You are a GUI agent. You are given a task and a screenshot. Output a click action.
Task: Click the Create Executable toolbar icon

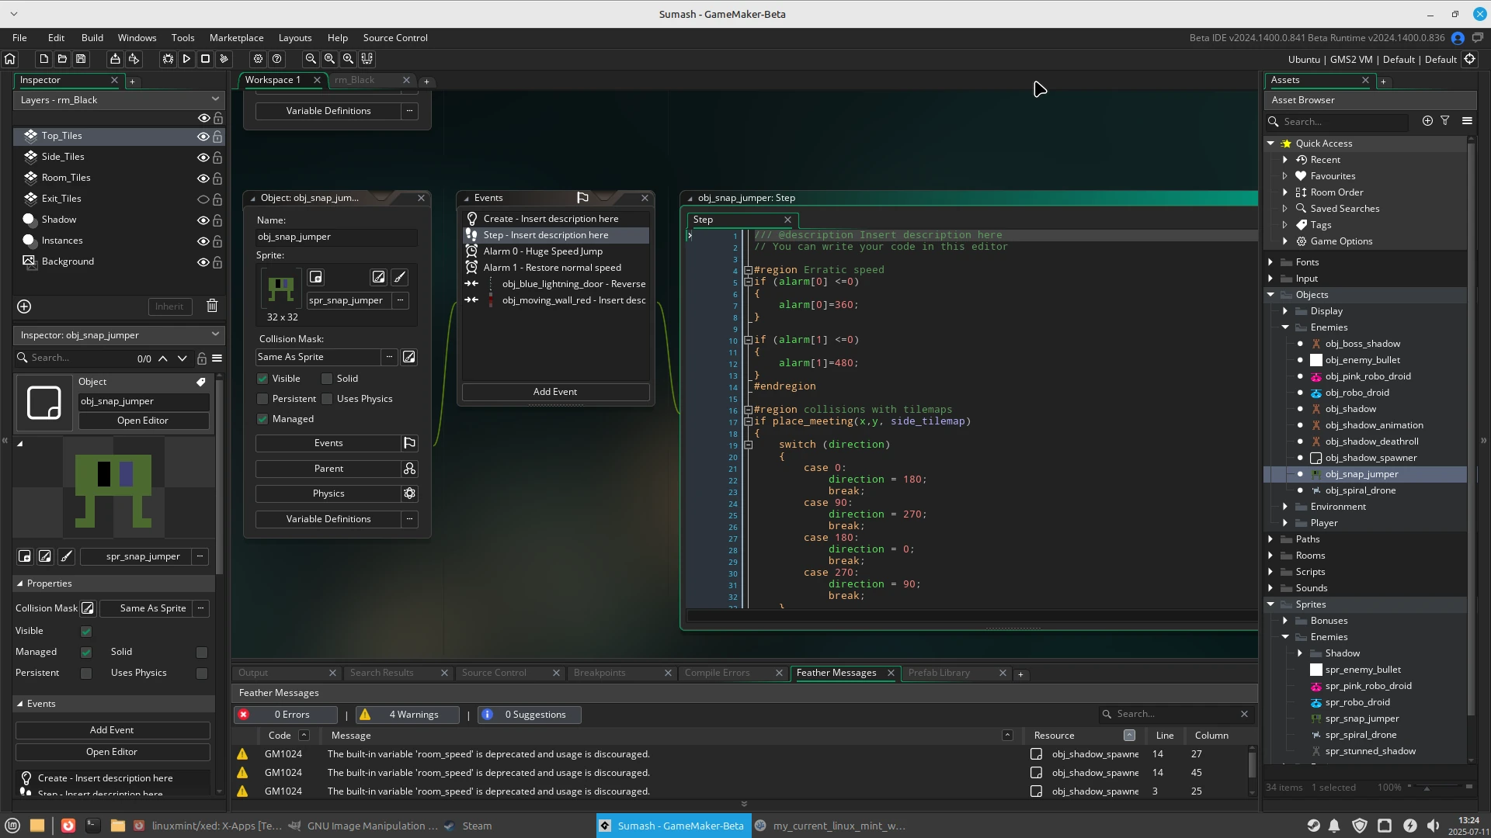[x=134, y=59]
